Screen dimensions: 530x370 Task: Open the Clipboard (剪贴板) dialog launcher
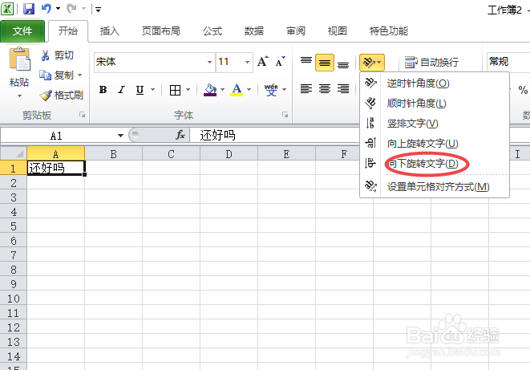click(82, 115)
